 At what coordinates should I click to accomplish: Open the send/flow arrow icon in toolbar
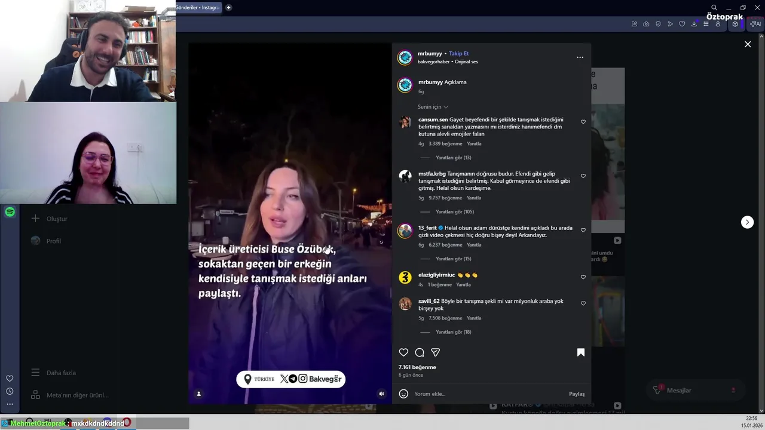670,24
